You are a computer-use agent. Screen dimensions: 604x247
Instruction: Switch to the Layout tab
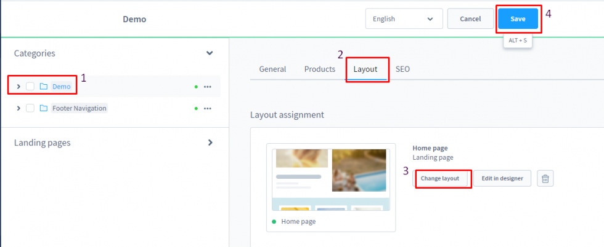pos(365,69)
